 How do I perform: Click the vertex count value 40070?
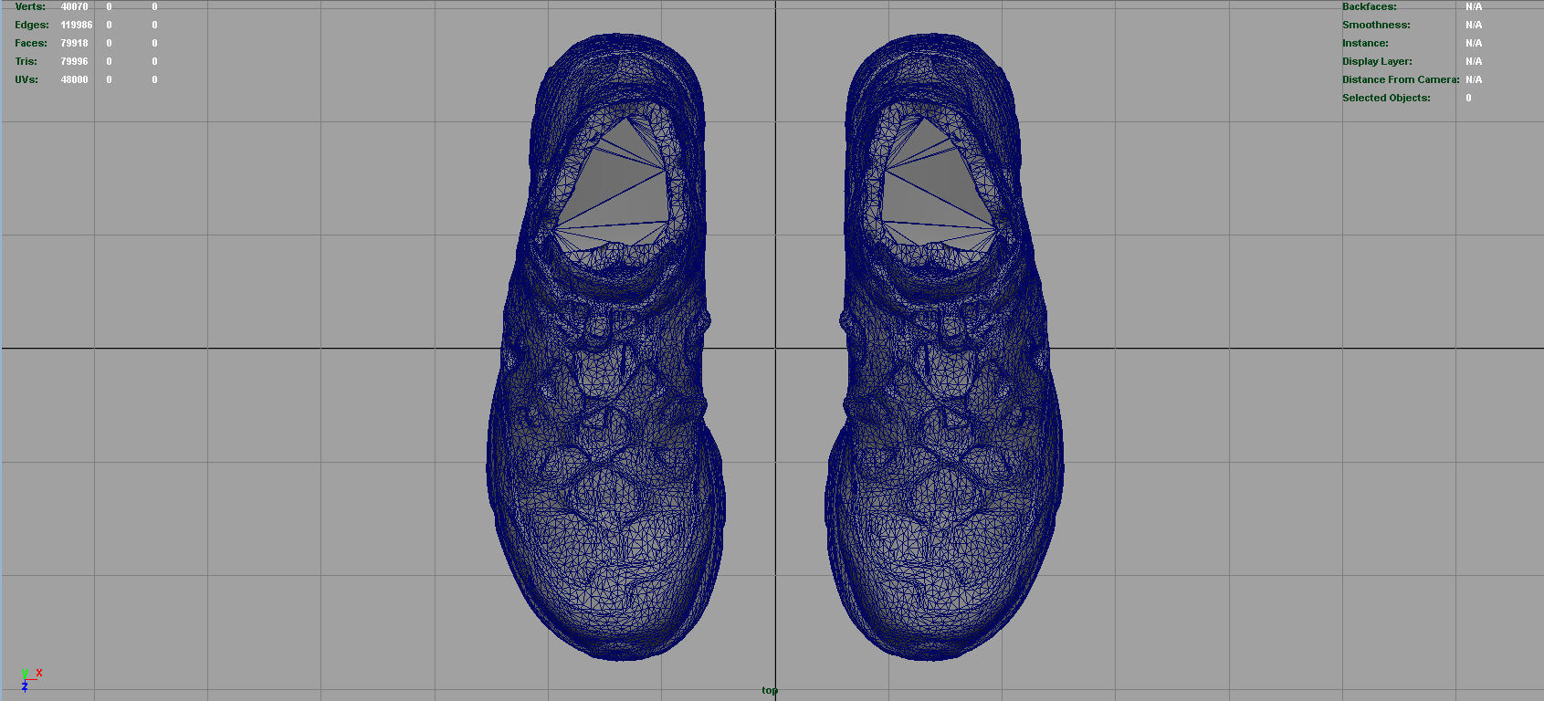[x=75, y=6]
